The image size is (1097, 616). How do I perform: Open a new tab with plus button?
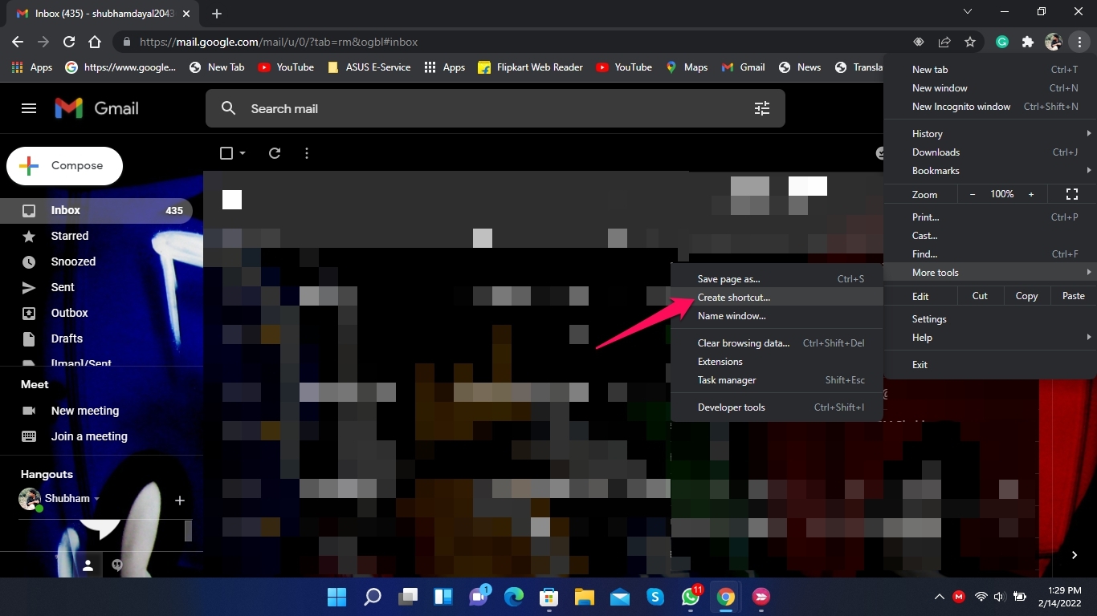(217, 14)
